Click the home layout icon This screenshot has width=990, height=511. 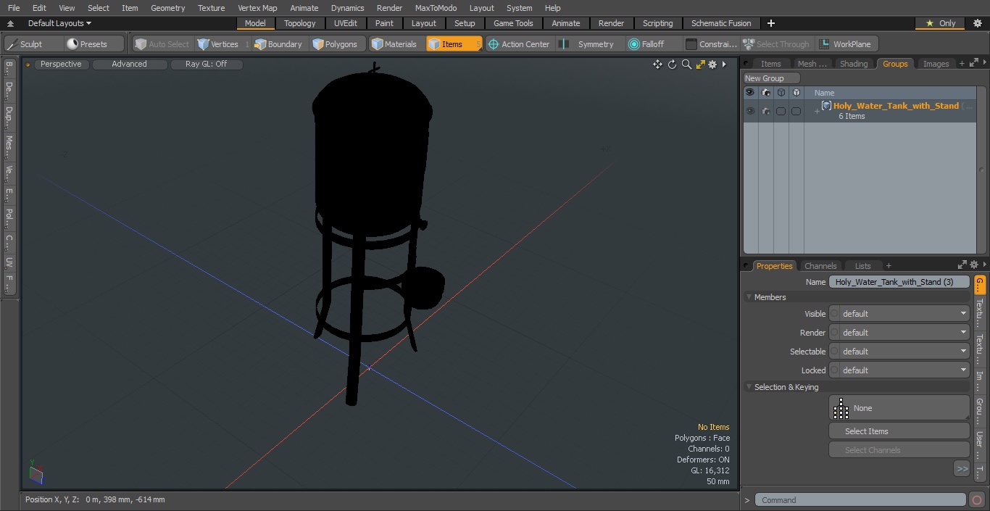point(10,23)
